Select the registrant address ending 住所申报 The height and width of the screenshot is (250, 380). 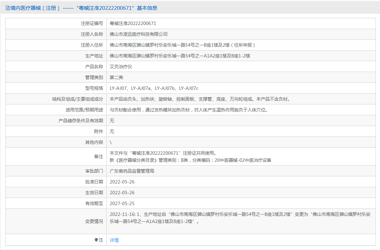182,45
